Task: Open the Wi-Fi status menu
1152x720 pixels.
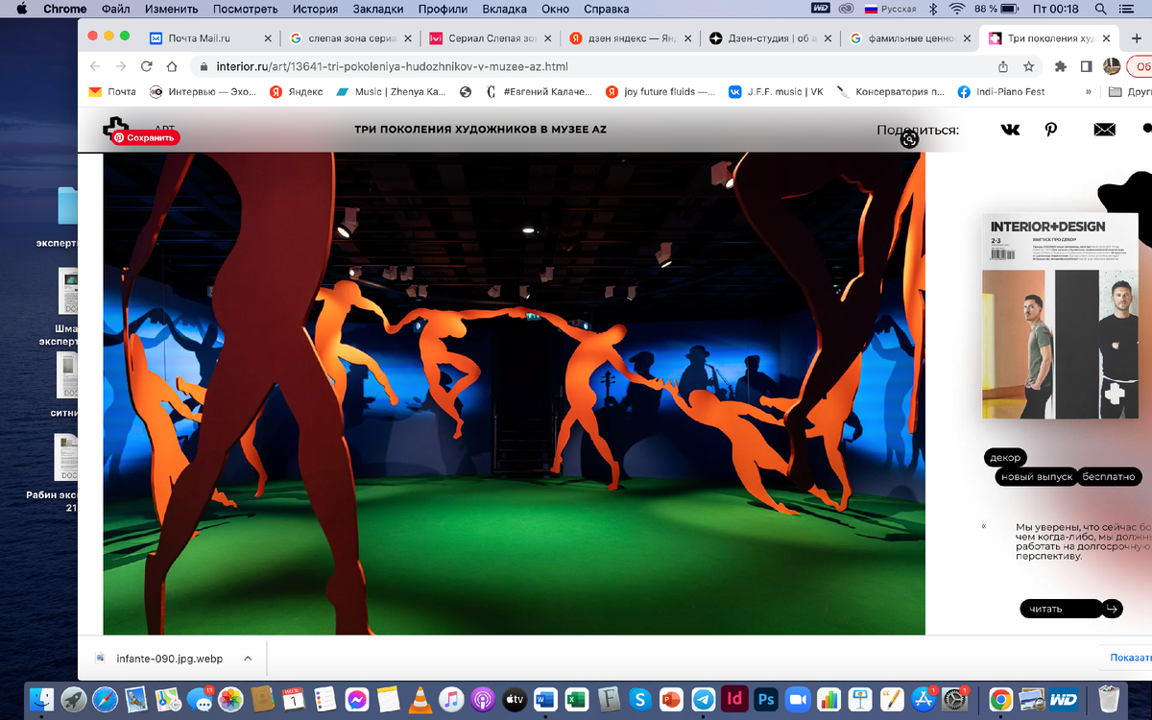Action: tap(956, 9)
